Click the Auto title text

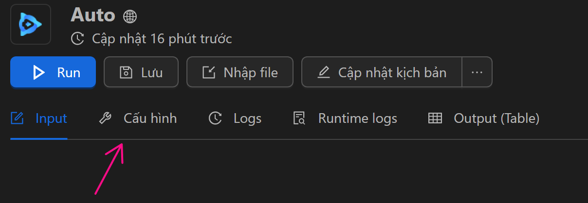(x=93, y=16)
